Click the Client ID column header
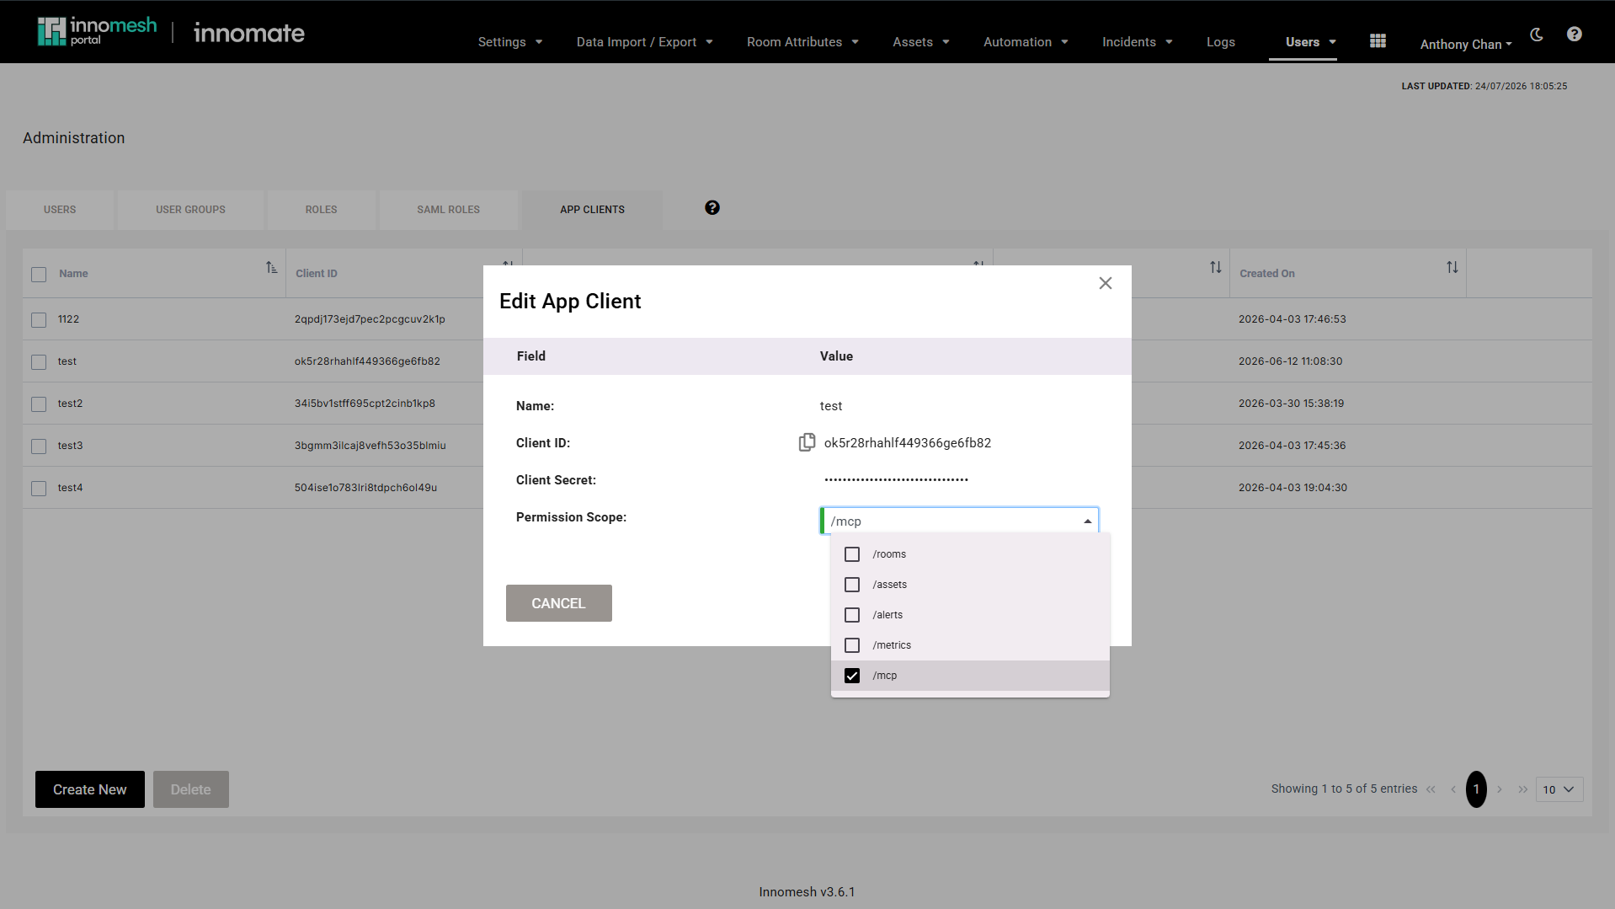This screenshot has height=909, width=1615. 317,273
